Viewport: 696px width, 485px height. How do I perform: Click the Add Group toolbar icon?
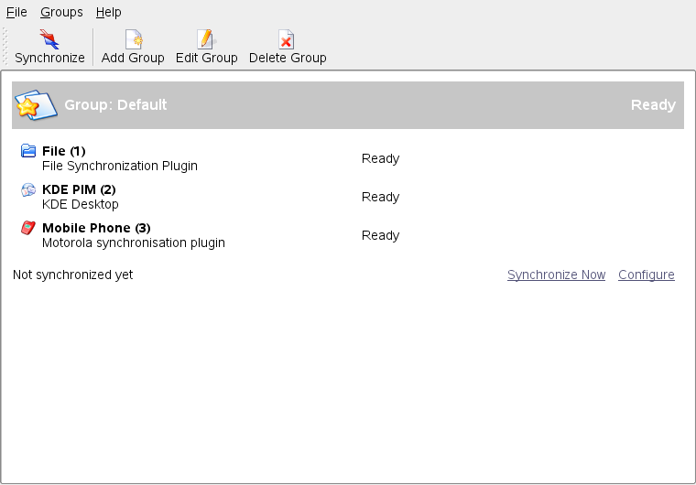[x=134, y=39]
